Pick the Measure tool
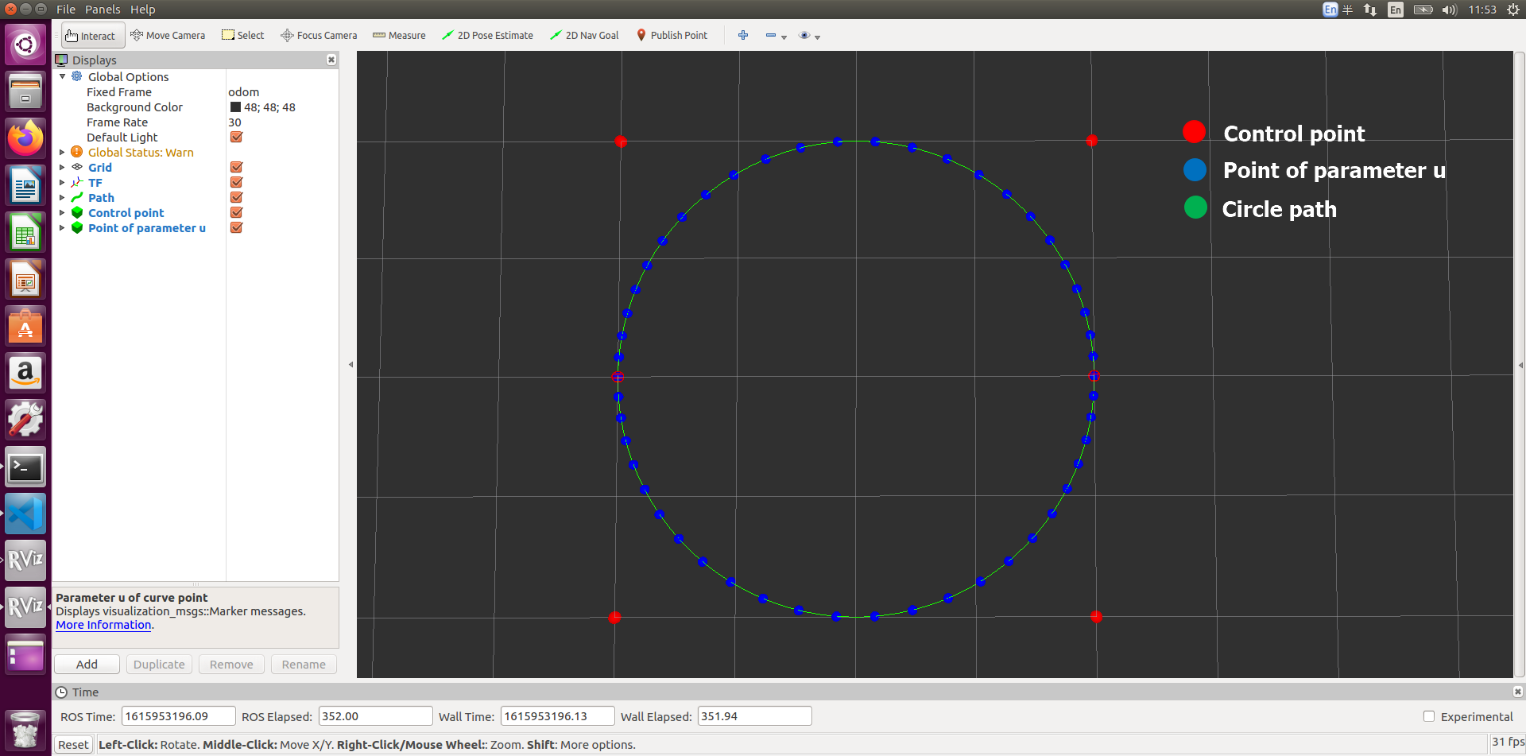This screenshot has height=756, width=1526. click(399, 36)
